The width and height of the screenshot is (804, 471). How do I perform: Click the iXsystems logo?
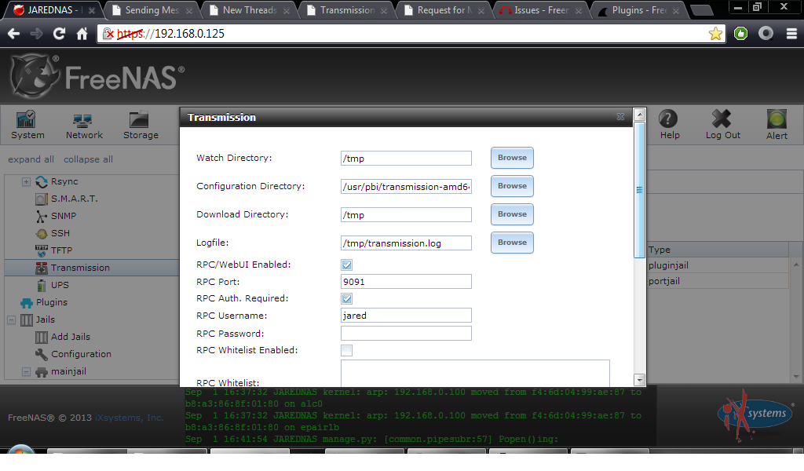coord(754,415)
